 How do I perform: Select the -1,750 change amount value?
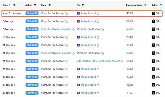click(x=129, y=93)
